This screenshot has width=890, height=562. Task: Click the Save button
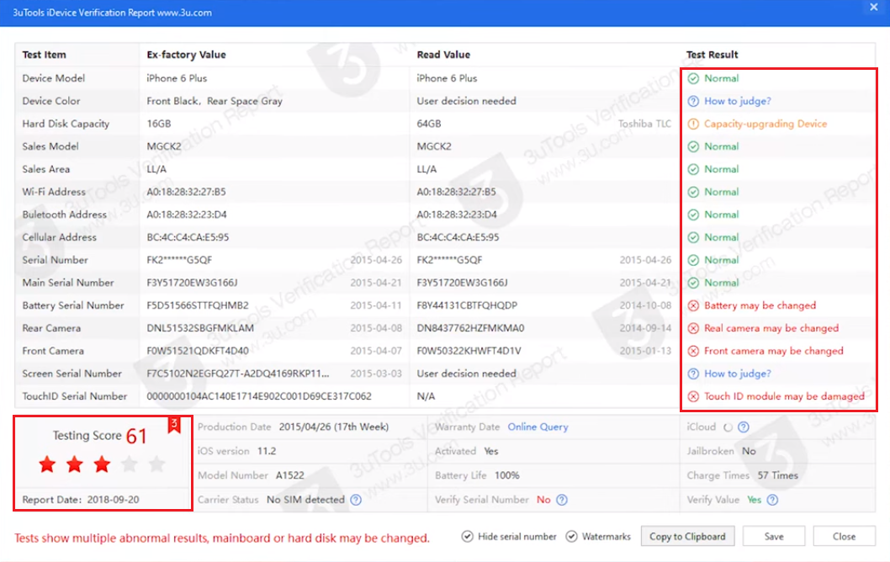pos(774,537)
